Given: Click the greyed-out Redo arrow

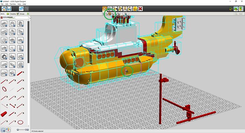Looking at the screenshot, I should pos(27,9).
